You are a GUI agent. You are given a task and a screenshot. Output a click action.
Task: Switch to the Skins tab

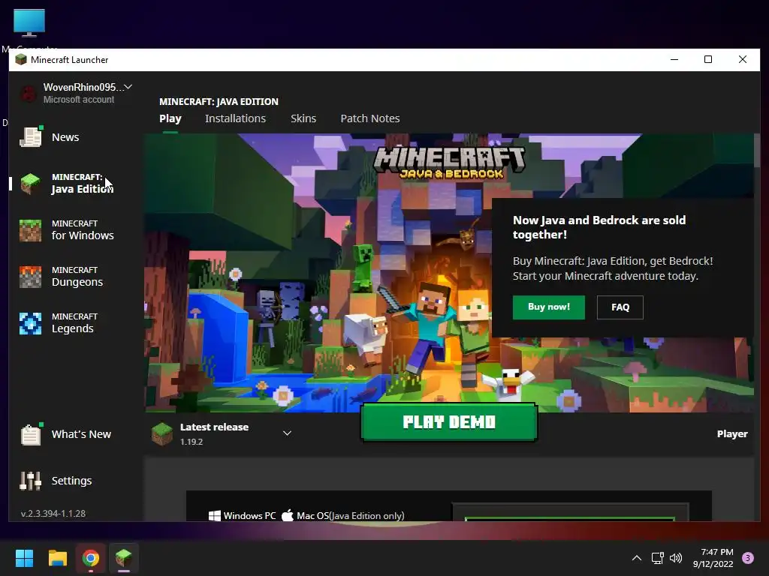(x=303, y=118)
